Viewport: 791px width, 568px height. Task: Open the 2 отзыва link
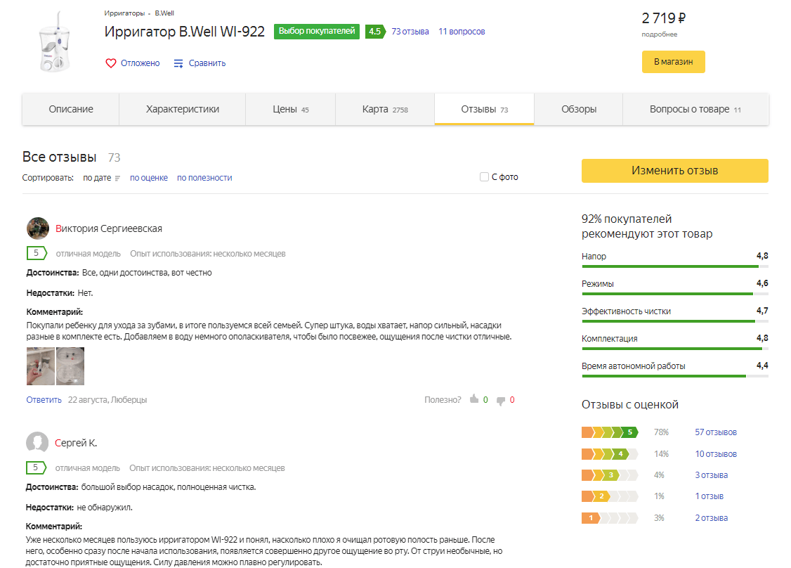point(712,518)
